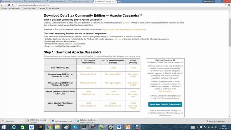Click the on-screen keyboard tray icon
231x130 pixels.
coord(193,127)
